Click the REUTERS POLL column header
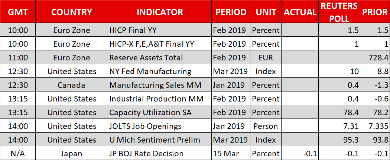This screenshot has width=390, height=160. [339, 12]
